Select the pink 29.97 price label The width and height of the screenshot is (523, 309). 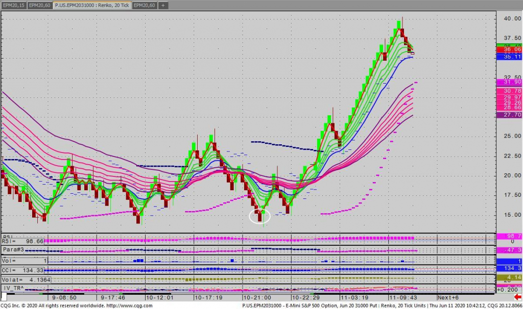pyautogui.click(x=509, y=97)
